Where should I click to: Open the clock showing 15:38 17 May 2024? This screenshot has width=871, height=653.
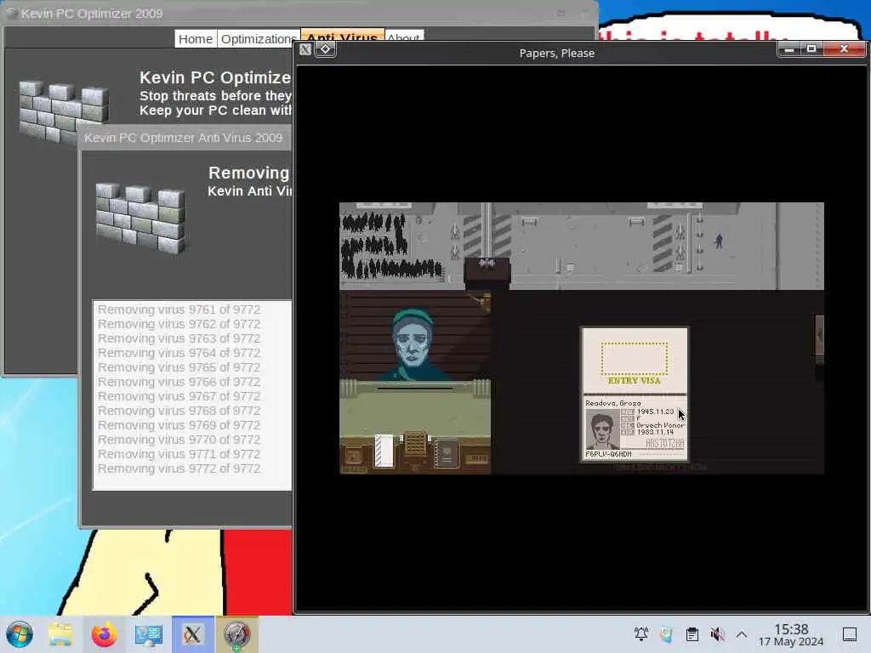[x=791, y=634]
